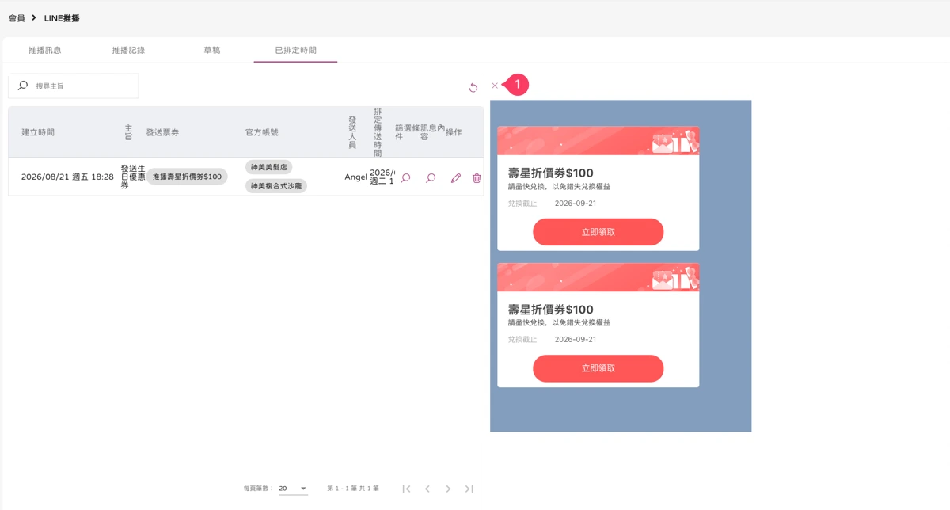Click the second 立即領取 button in preview
Viewport: 950px width, 510px height.
(x=598, y=368)
